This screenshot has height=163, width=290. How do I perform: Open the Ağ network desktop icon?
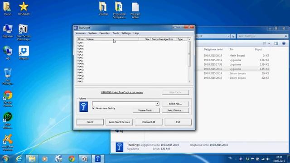tap(8, 53)
